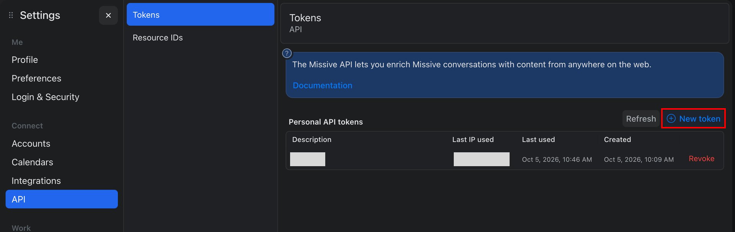Open the Profile settings
Image resolution: width=735 pixels, height=232 pixels.
(x=25, y=60)
